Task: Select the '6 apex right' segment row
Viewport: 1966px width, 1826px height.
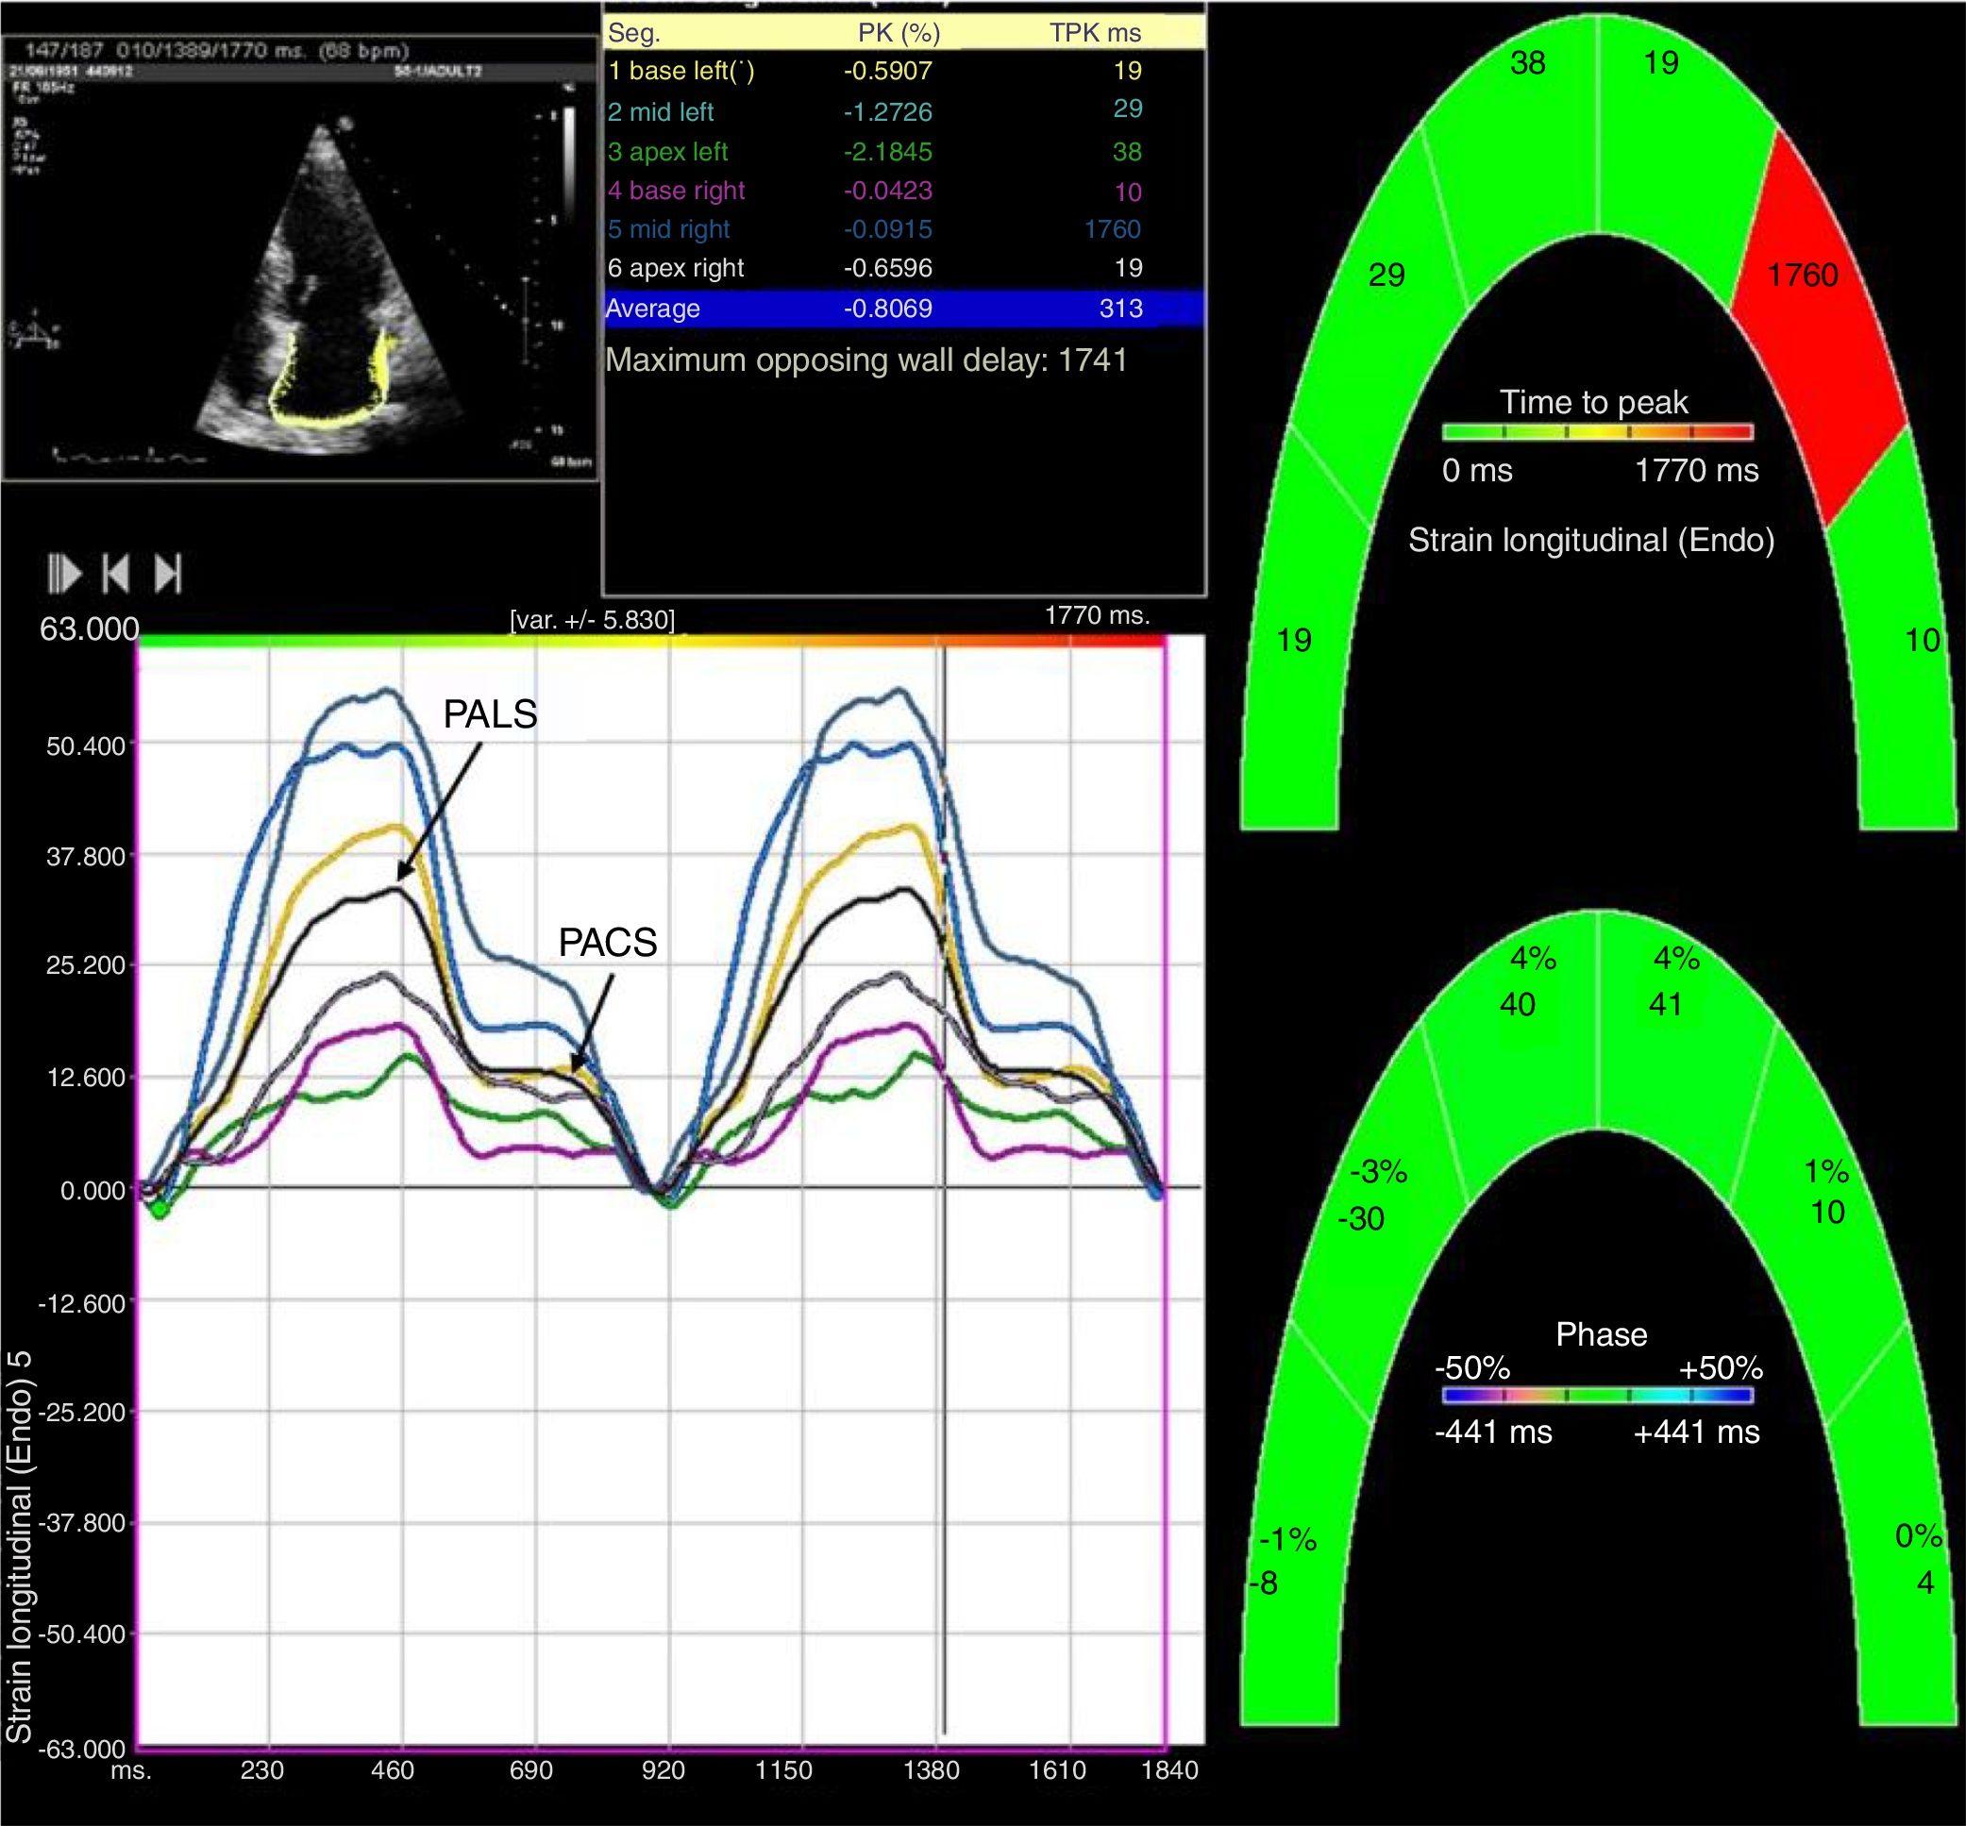Action: click(676, 268)
